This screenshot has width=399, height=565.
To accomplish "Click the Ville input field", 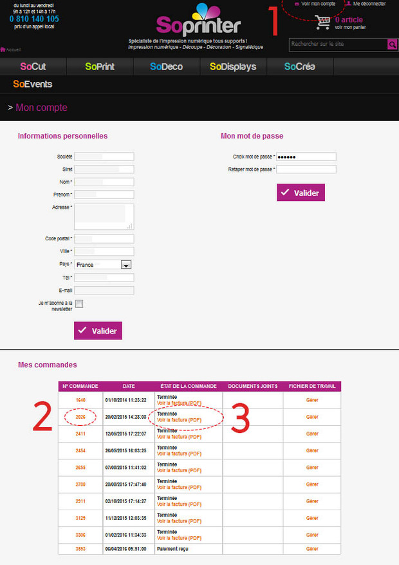I will (104, 251).
